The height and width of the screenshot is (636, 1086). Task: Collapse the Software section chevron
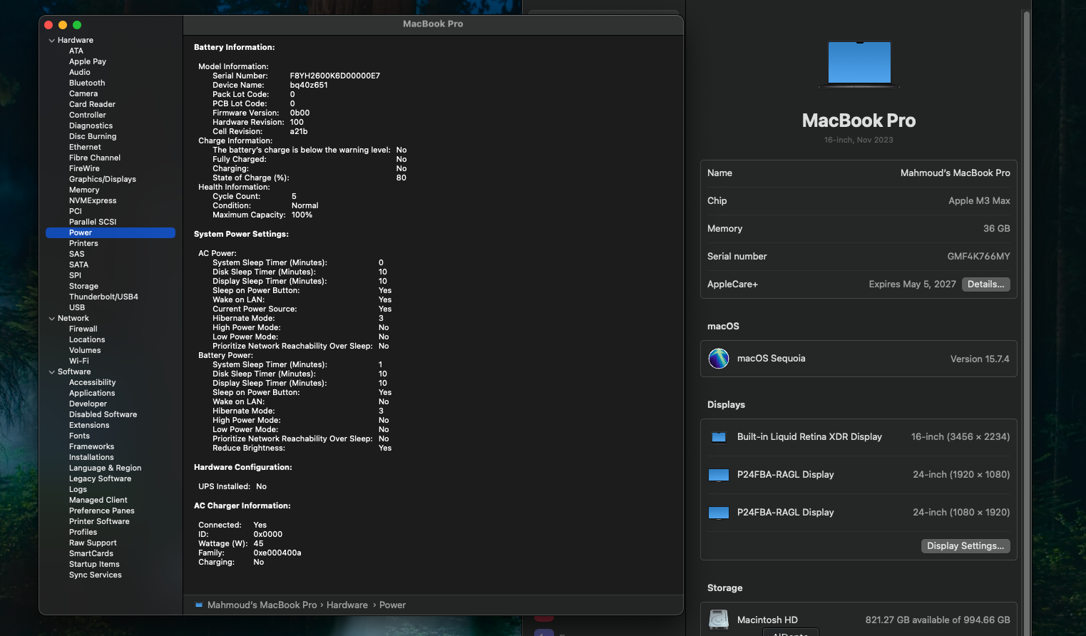pos(51,372)
